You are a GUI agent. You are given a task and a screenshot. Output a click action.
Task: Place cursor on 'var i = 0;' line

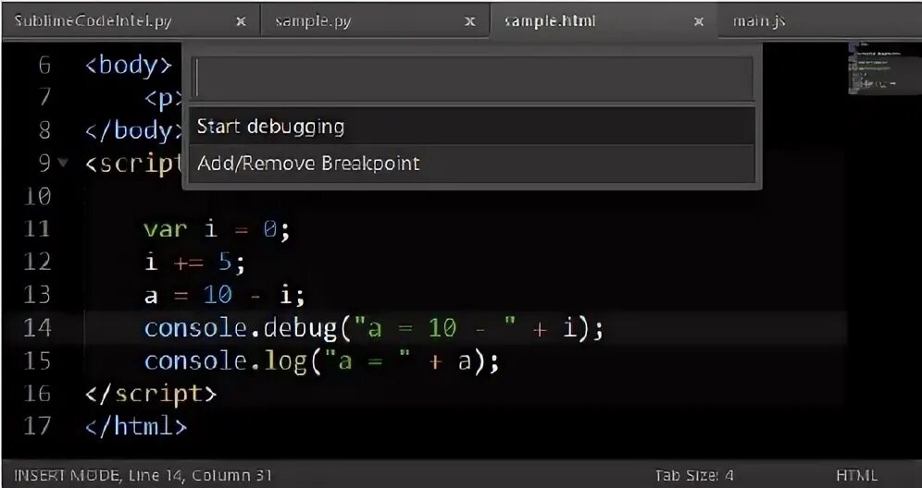[218, 228]
